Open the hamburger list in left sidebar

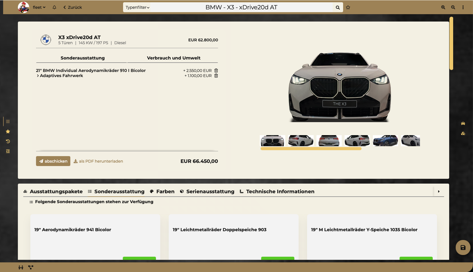8,122
